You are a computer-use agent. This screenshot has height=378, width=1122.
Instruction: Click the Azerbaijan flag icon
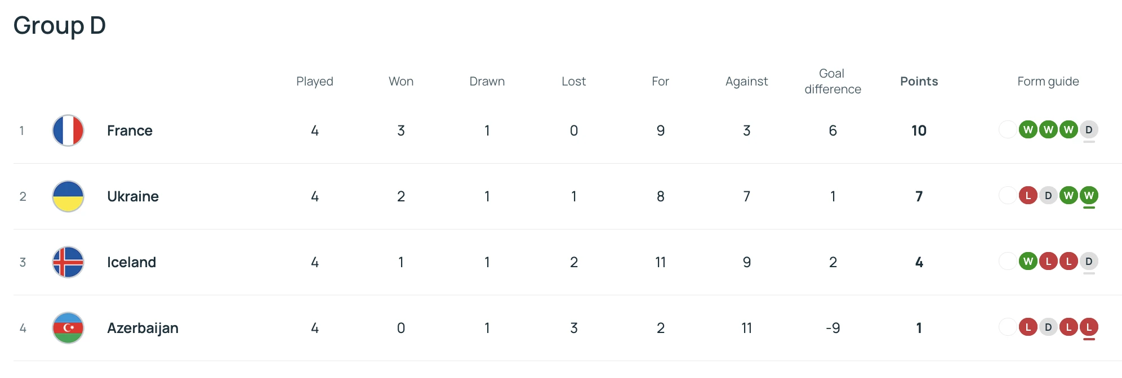68,328
